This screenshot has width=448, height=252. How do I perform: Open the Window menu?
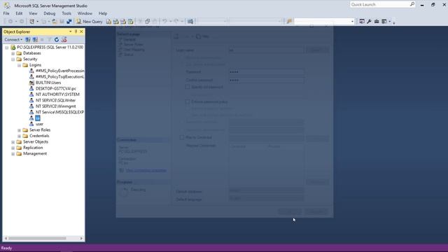click(x=85, y=13)
